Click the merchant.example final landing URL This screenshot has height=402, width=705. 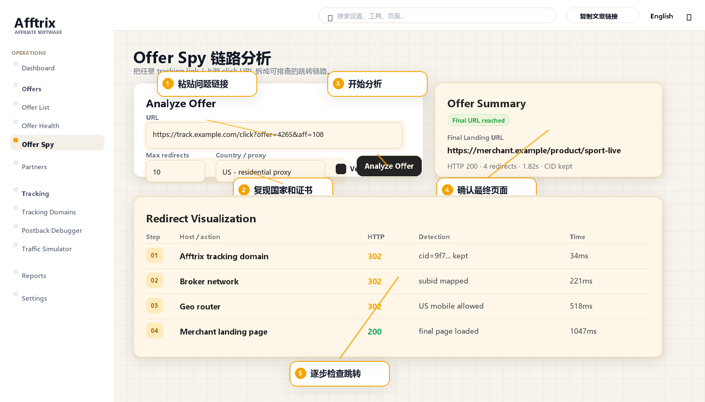click(534, 150)
